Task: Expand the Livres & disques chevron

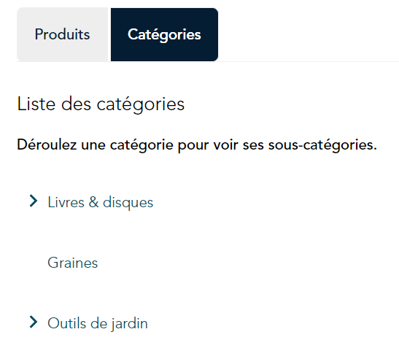Action: [x=34, y=201]
